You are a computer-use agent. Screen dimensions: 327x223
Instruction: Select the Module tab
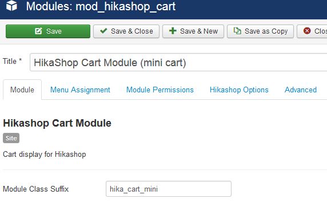(22, 90)
